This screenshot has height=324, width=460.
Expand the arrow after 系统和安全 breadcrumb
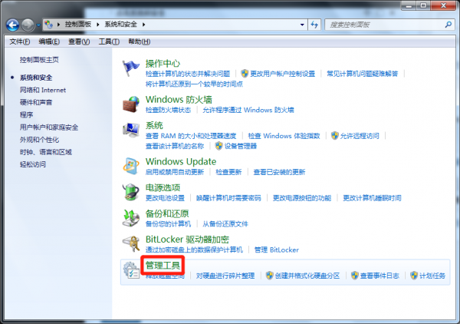(144, 25)
